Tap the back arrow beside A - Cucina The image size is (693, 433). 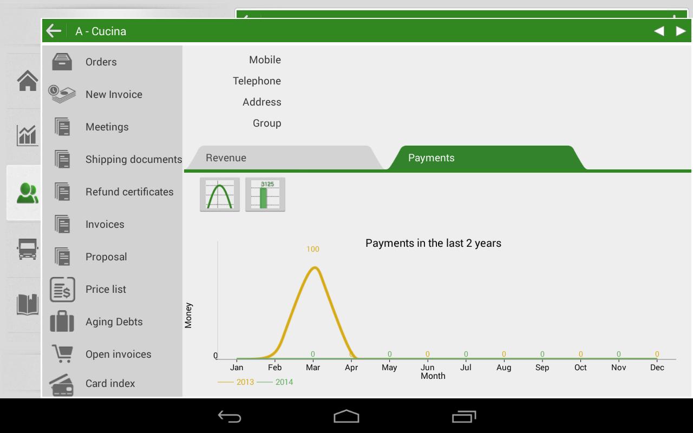[54, 31]
